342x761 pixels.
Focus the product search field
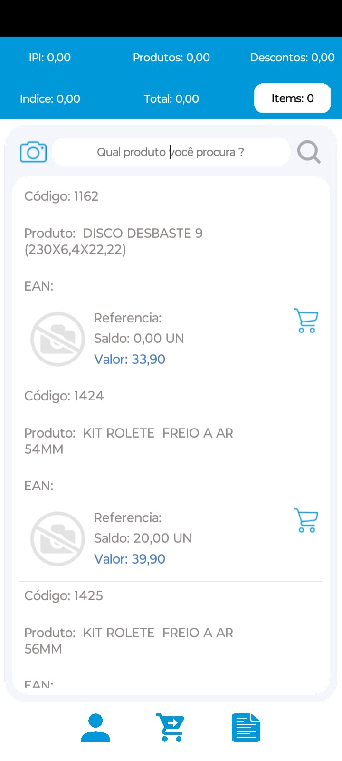(x=171, y=152)
